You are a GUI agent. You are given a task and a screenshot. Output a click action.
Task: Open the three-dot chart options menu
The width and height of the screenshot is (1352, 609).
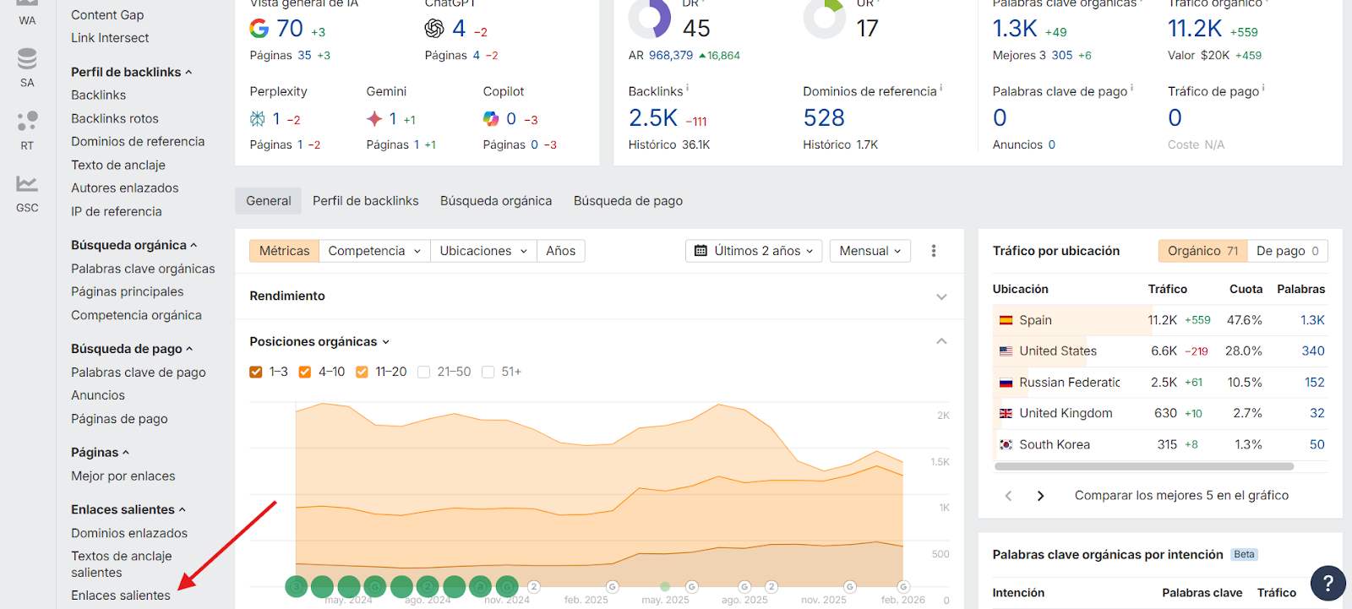point(934,251)
